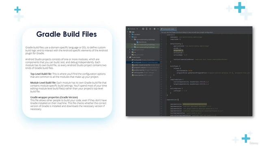Click 'Gradle-wrapper.properties (Gradle Version)' heading

[54, 97]
